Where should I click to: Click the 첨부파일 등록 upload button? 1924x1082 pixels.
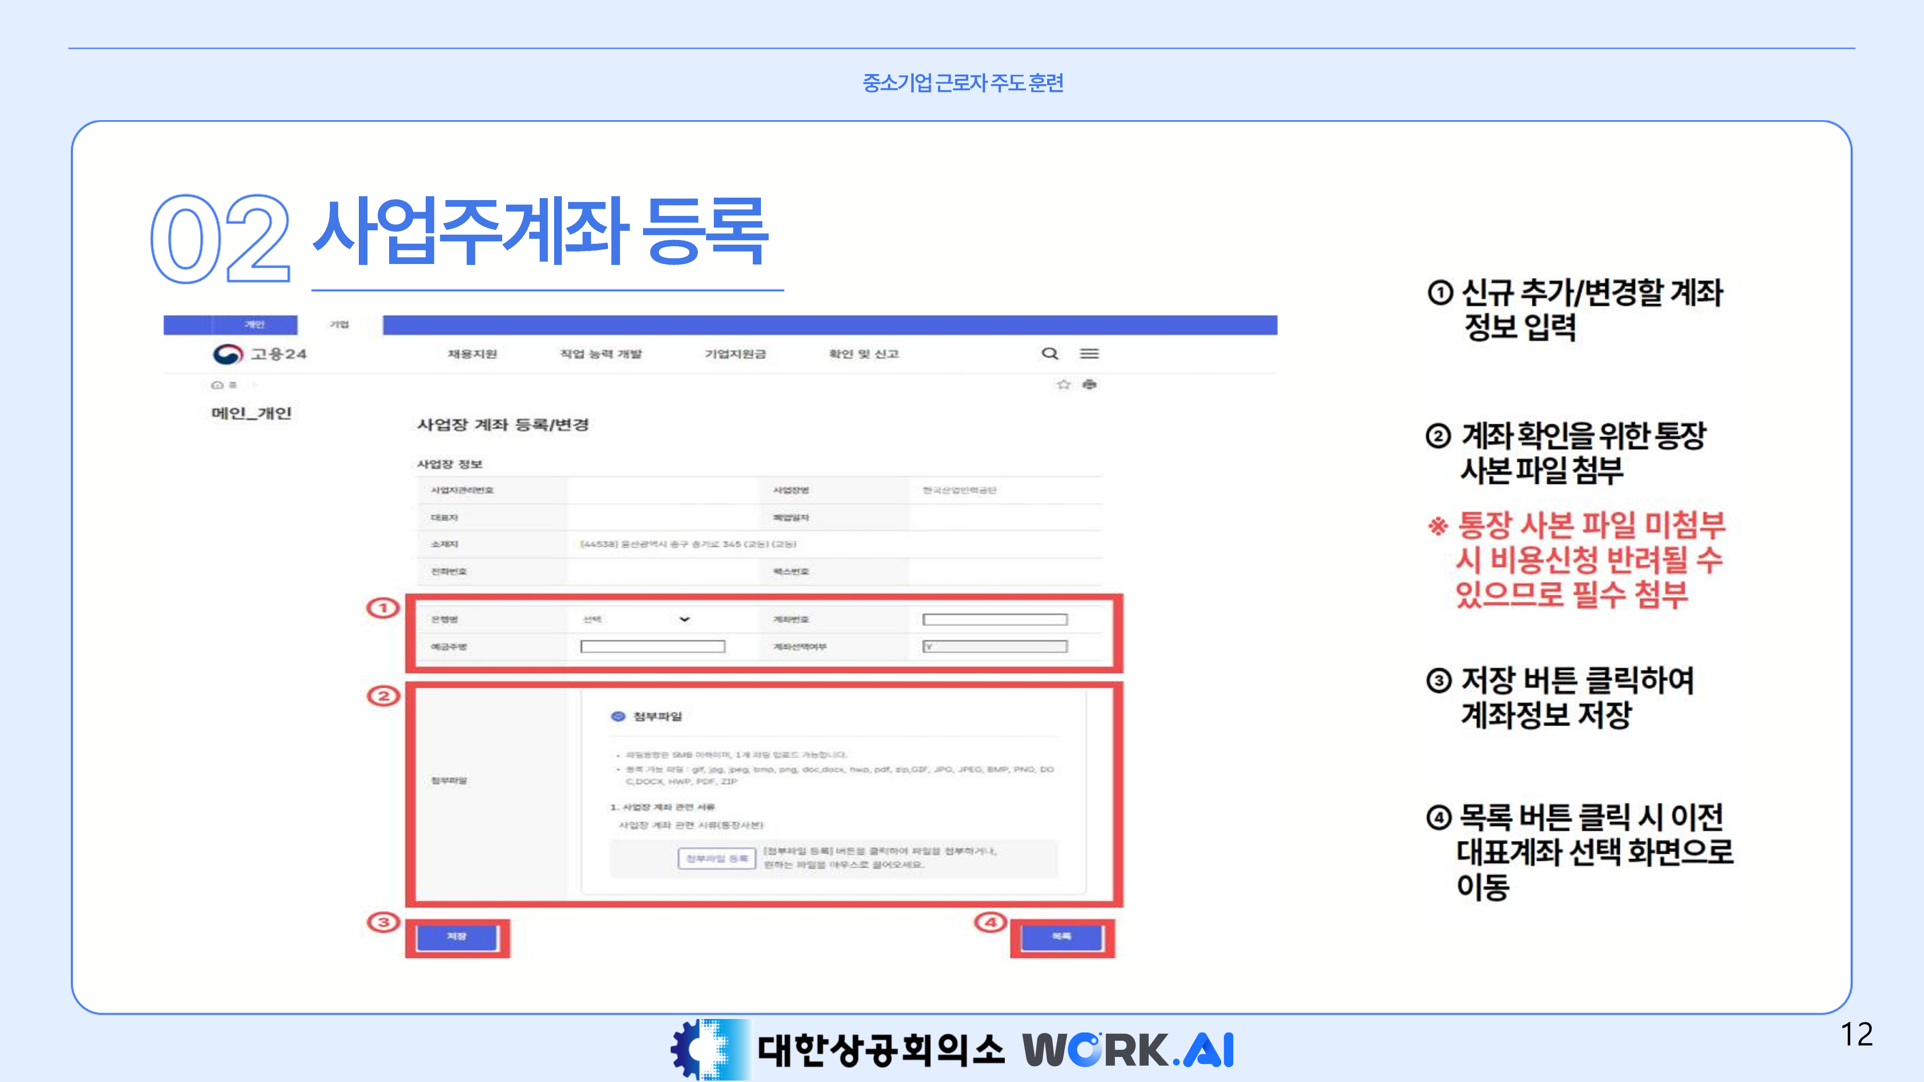(716, 859)
